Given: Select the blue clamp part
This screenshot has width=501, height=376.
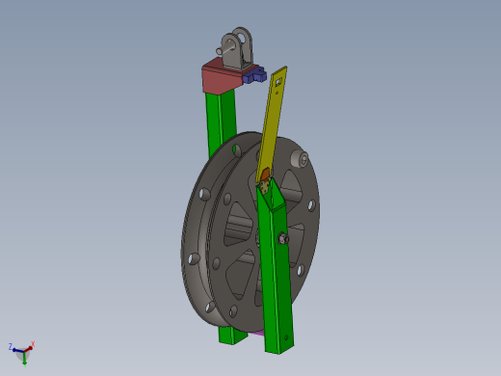Looking at the screenshot, I should point(255,74).
